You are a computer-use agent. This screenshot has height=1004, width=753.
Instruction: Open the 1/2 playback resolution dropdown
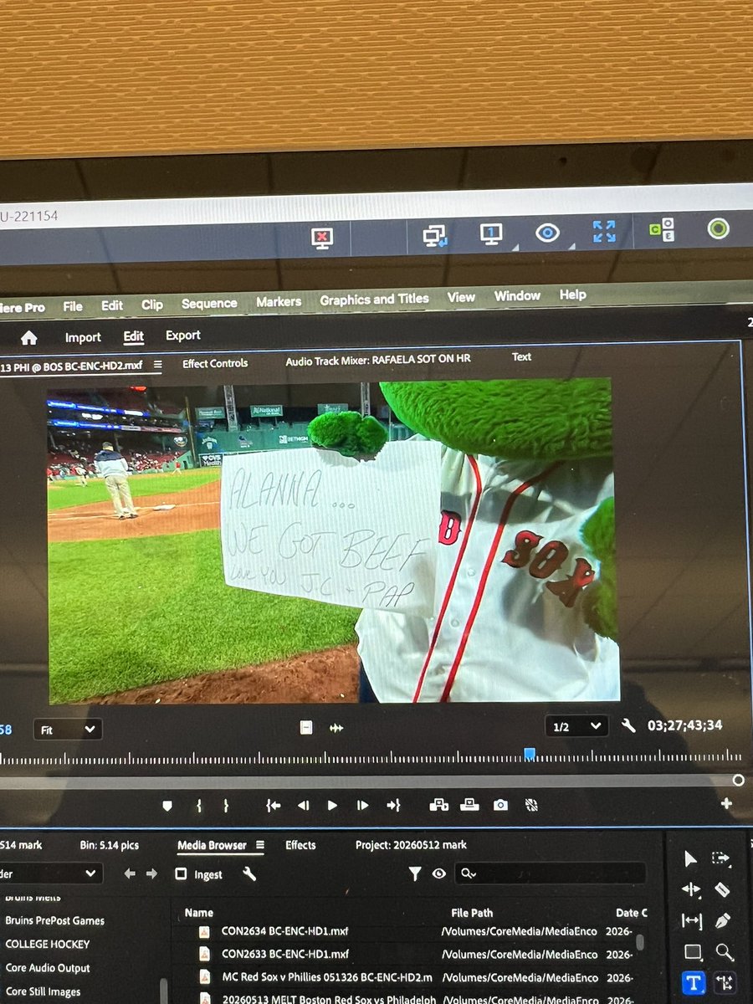(576, 726)
